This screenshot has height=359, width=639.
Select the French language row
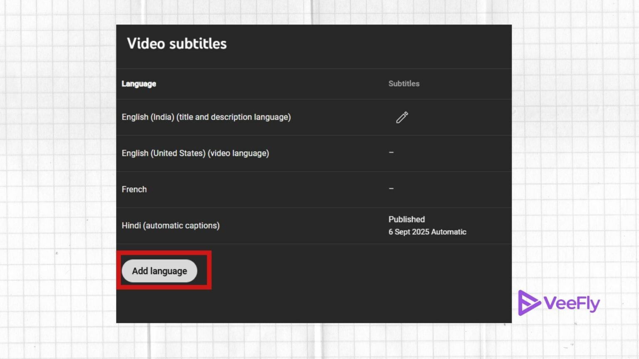(134, 189)
